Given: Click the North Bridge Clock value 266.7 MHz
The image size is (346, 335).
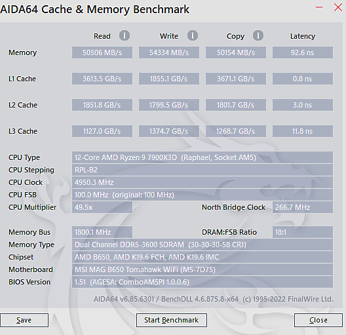Looking at the screenshot, I should point(303,207).
